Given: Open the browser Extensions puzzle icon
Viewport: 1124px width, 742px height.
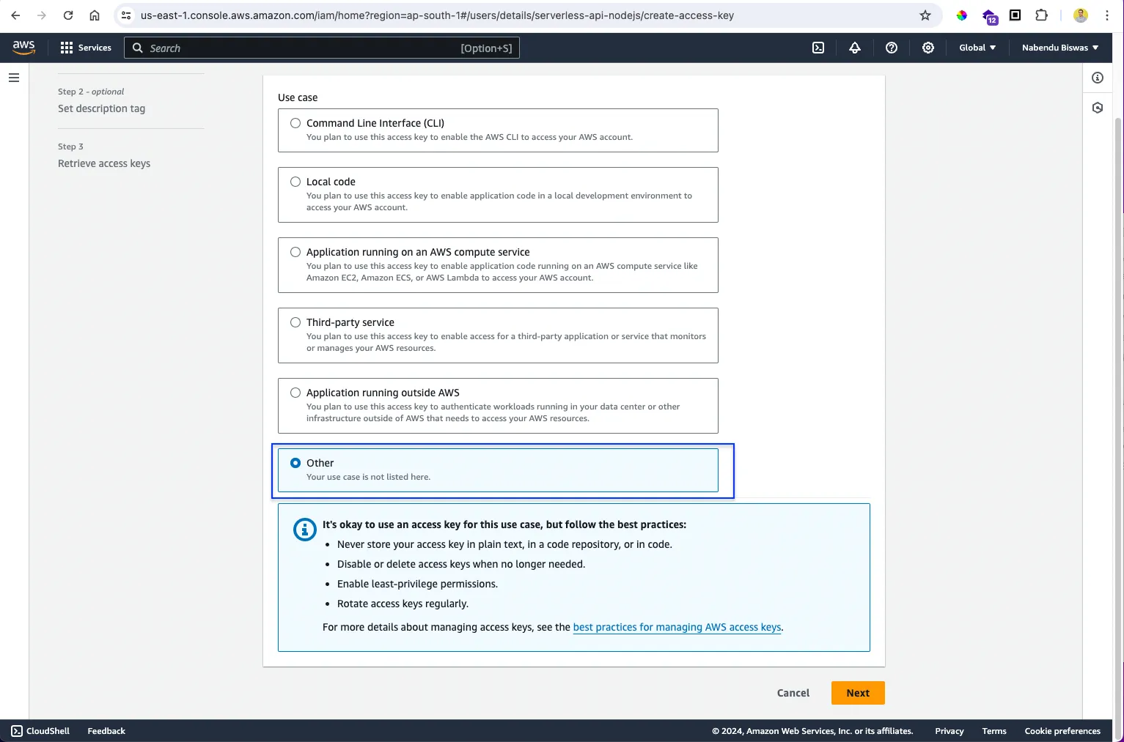Looking at the screenshot, I should 1041,15.
